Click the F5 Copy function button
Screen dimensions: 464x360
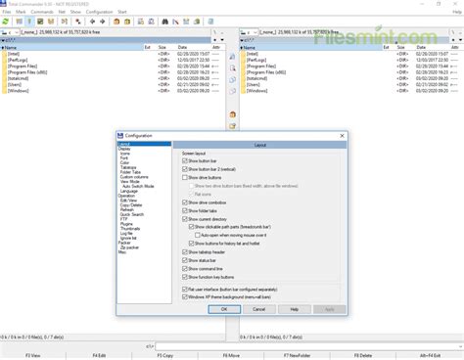(x=165, y=355)
